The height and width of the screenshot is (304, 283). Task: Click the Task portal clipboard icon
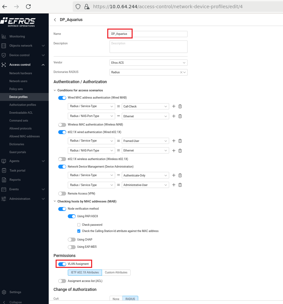click(4, 171)
